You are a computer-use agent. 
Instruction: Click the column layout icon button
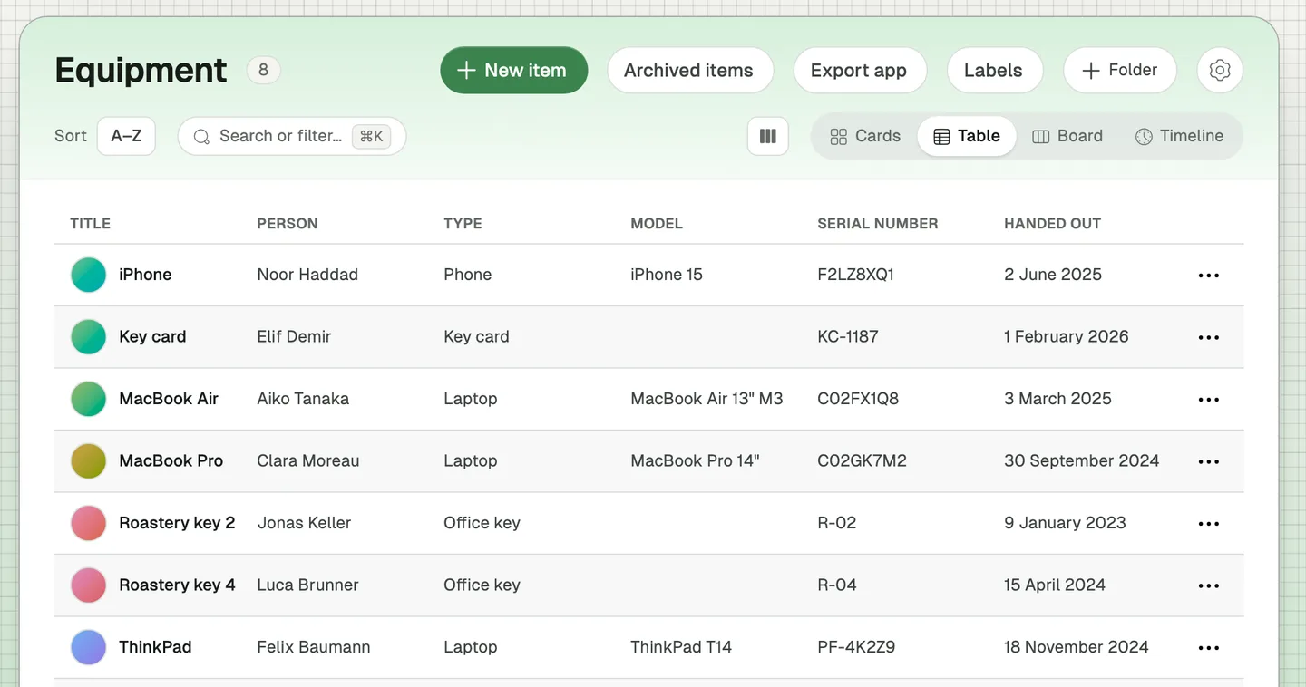click(x=768, y=136)
